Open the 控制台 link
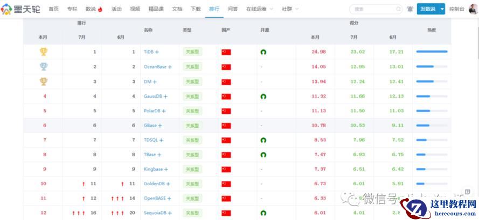Image resolution: width=479 pixels, height=220 pixels. click(x=456, y=9)
